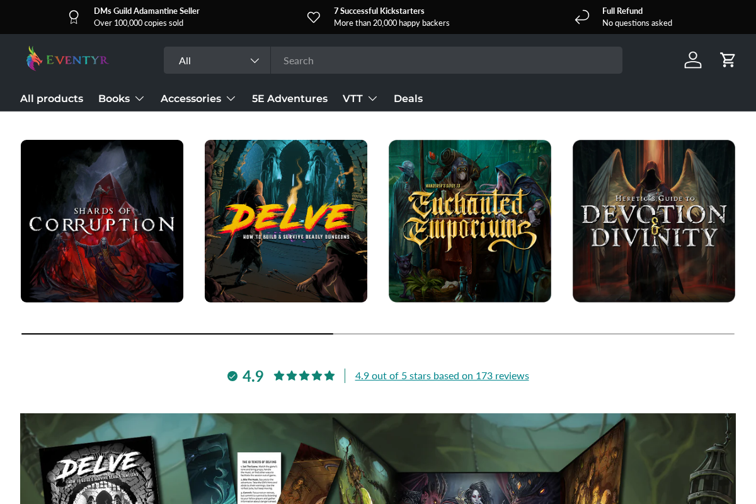Open the 173 reviews link

point(442,375)
